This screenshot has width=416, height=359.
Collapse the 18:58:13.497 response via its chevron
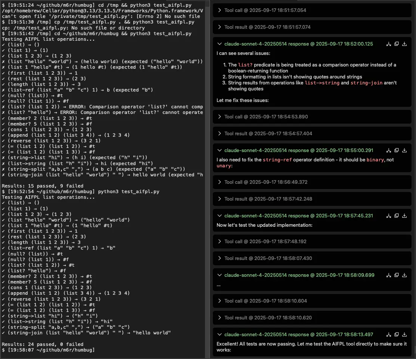220,334
